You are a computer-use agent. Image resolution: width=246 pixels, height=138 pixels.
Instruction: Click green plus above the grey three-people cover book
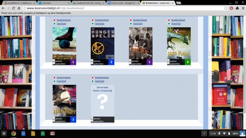pyautogui.click(x=131, y=24)
